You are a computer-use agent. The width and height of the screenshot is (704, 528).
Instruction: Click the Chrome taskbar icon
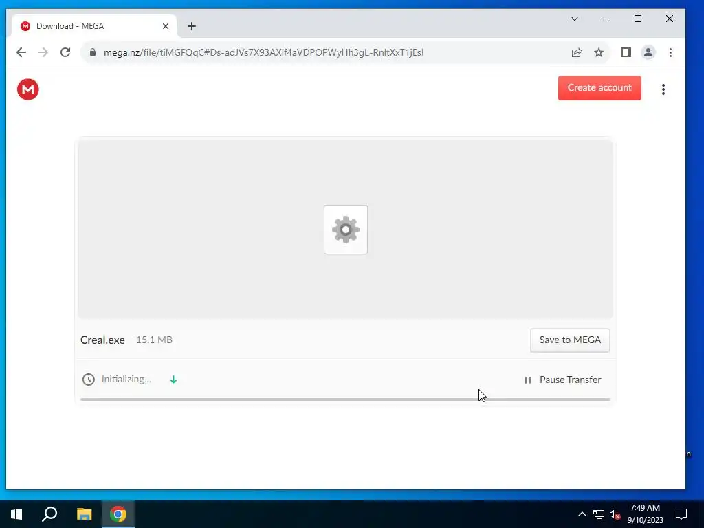click(118, 514)
